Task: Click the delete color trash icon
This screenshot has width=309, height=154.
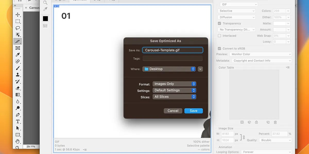Action: point(275,122)
